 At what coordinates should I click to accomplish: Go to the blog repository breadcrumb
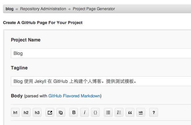[10, 9]
